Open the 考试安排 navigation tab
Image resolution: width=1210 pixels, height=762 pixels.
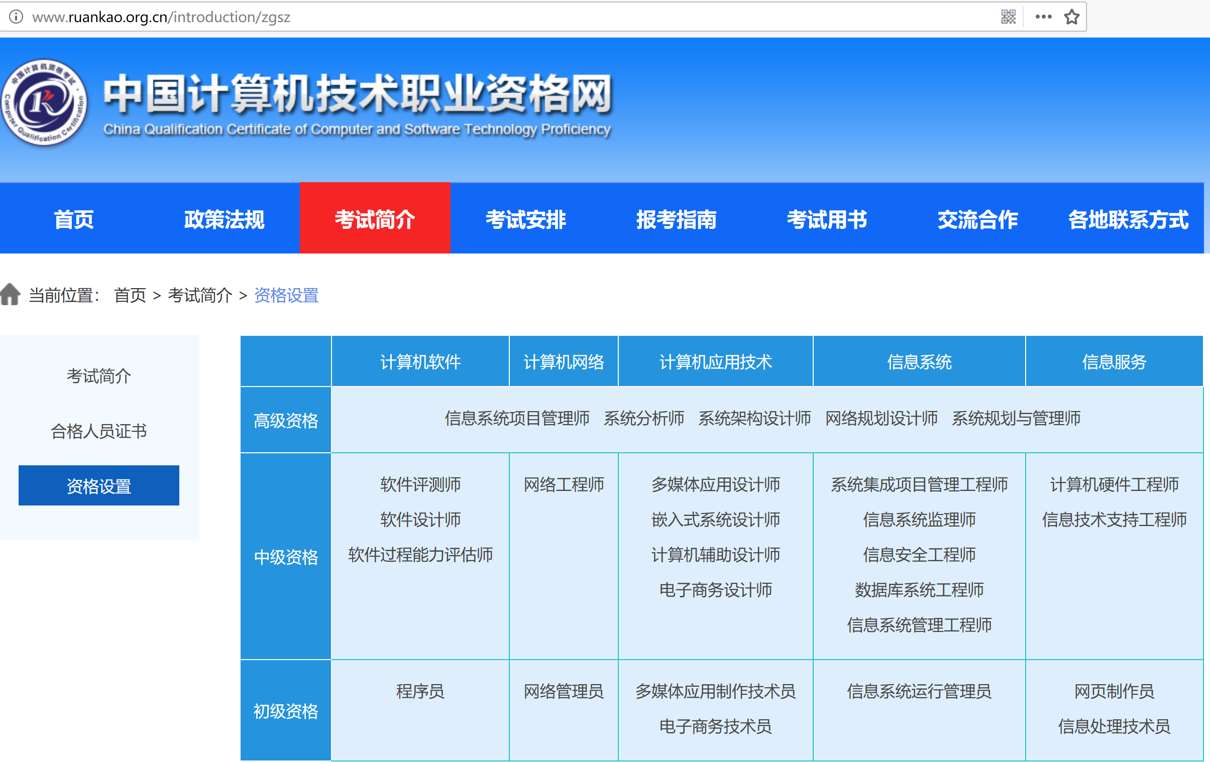(x=525, y=219)
